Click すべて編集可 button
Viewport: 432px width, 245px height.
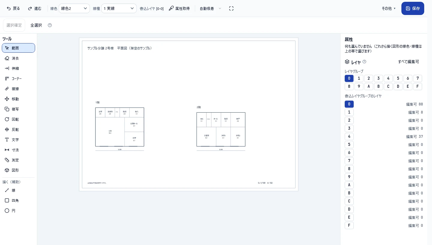coord(408,62)
